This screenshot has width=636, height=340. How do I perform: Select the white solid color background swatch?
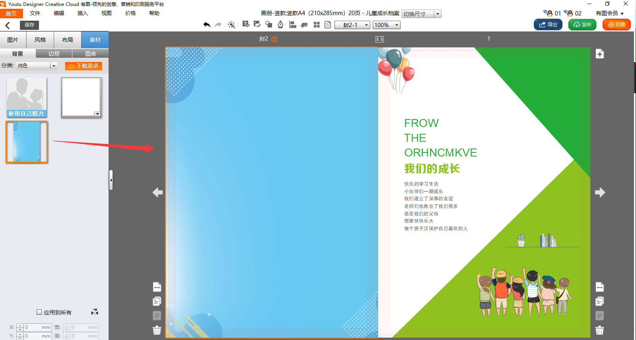click(x=81, y=97)
